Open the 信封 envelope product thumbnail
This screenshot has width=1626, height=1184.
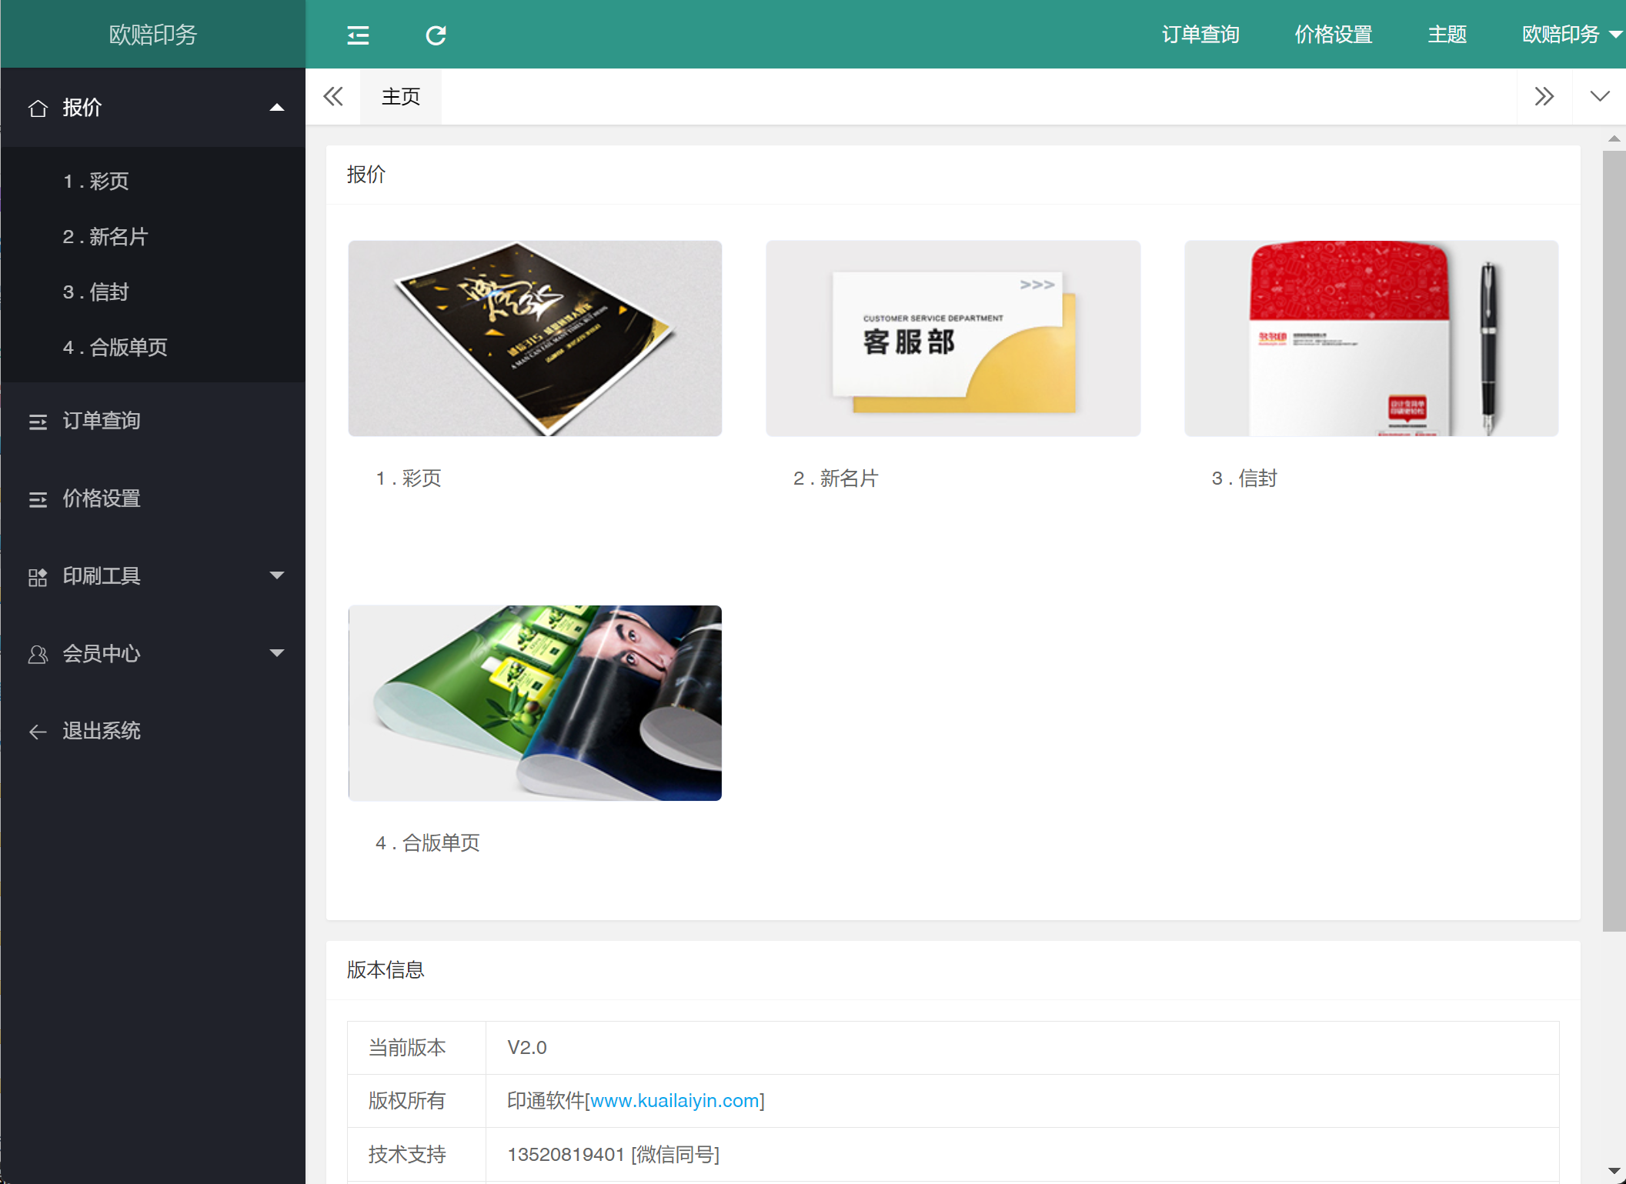(1371, 339)
